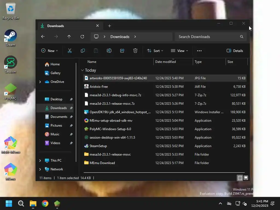Switch to large thumbnails view icon in status bar
This screenshot has height=210, width=280.
246,178
